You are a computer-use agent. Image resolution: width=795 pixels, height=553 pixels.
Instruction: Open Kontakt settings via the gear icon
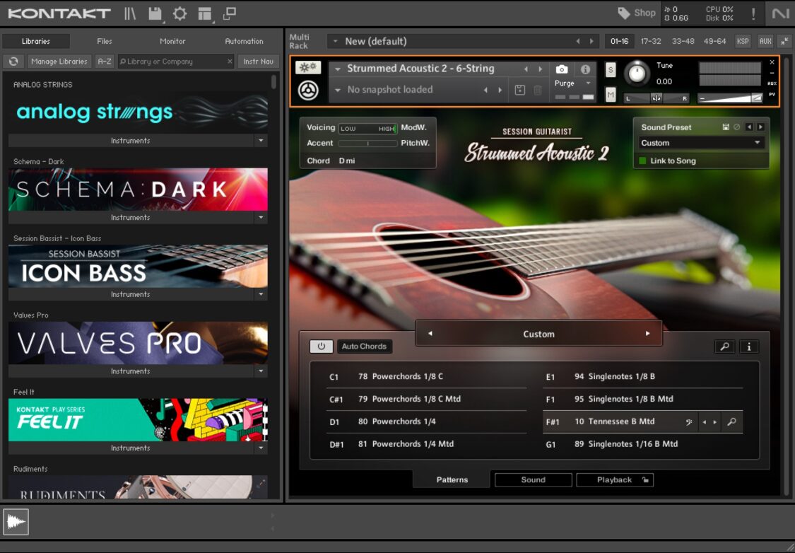click(179, 12)
